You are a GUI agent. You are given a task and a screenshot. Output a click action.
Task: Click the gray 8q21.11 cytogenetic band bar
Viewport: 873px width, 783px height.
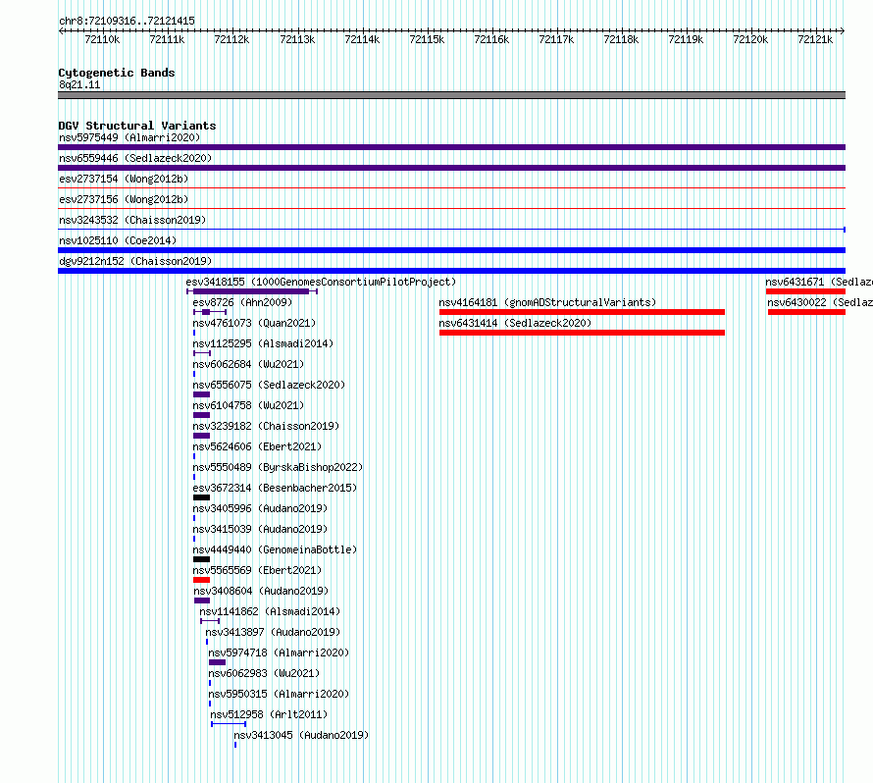point(451,95)
